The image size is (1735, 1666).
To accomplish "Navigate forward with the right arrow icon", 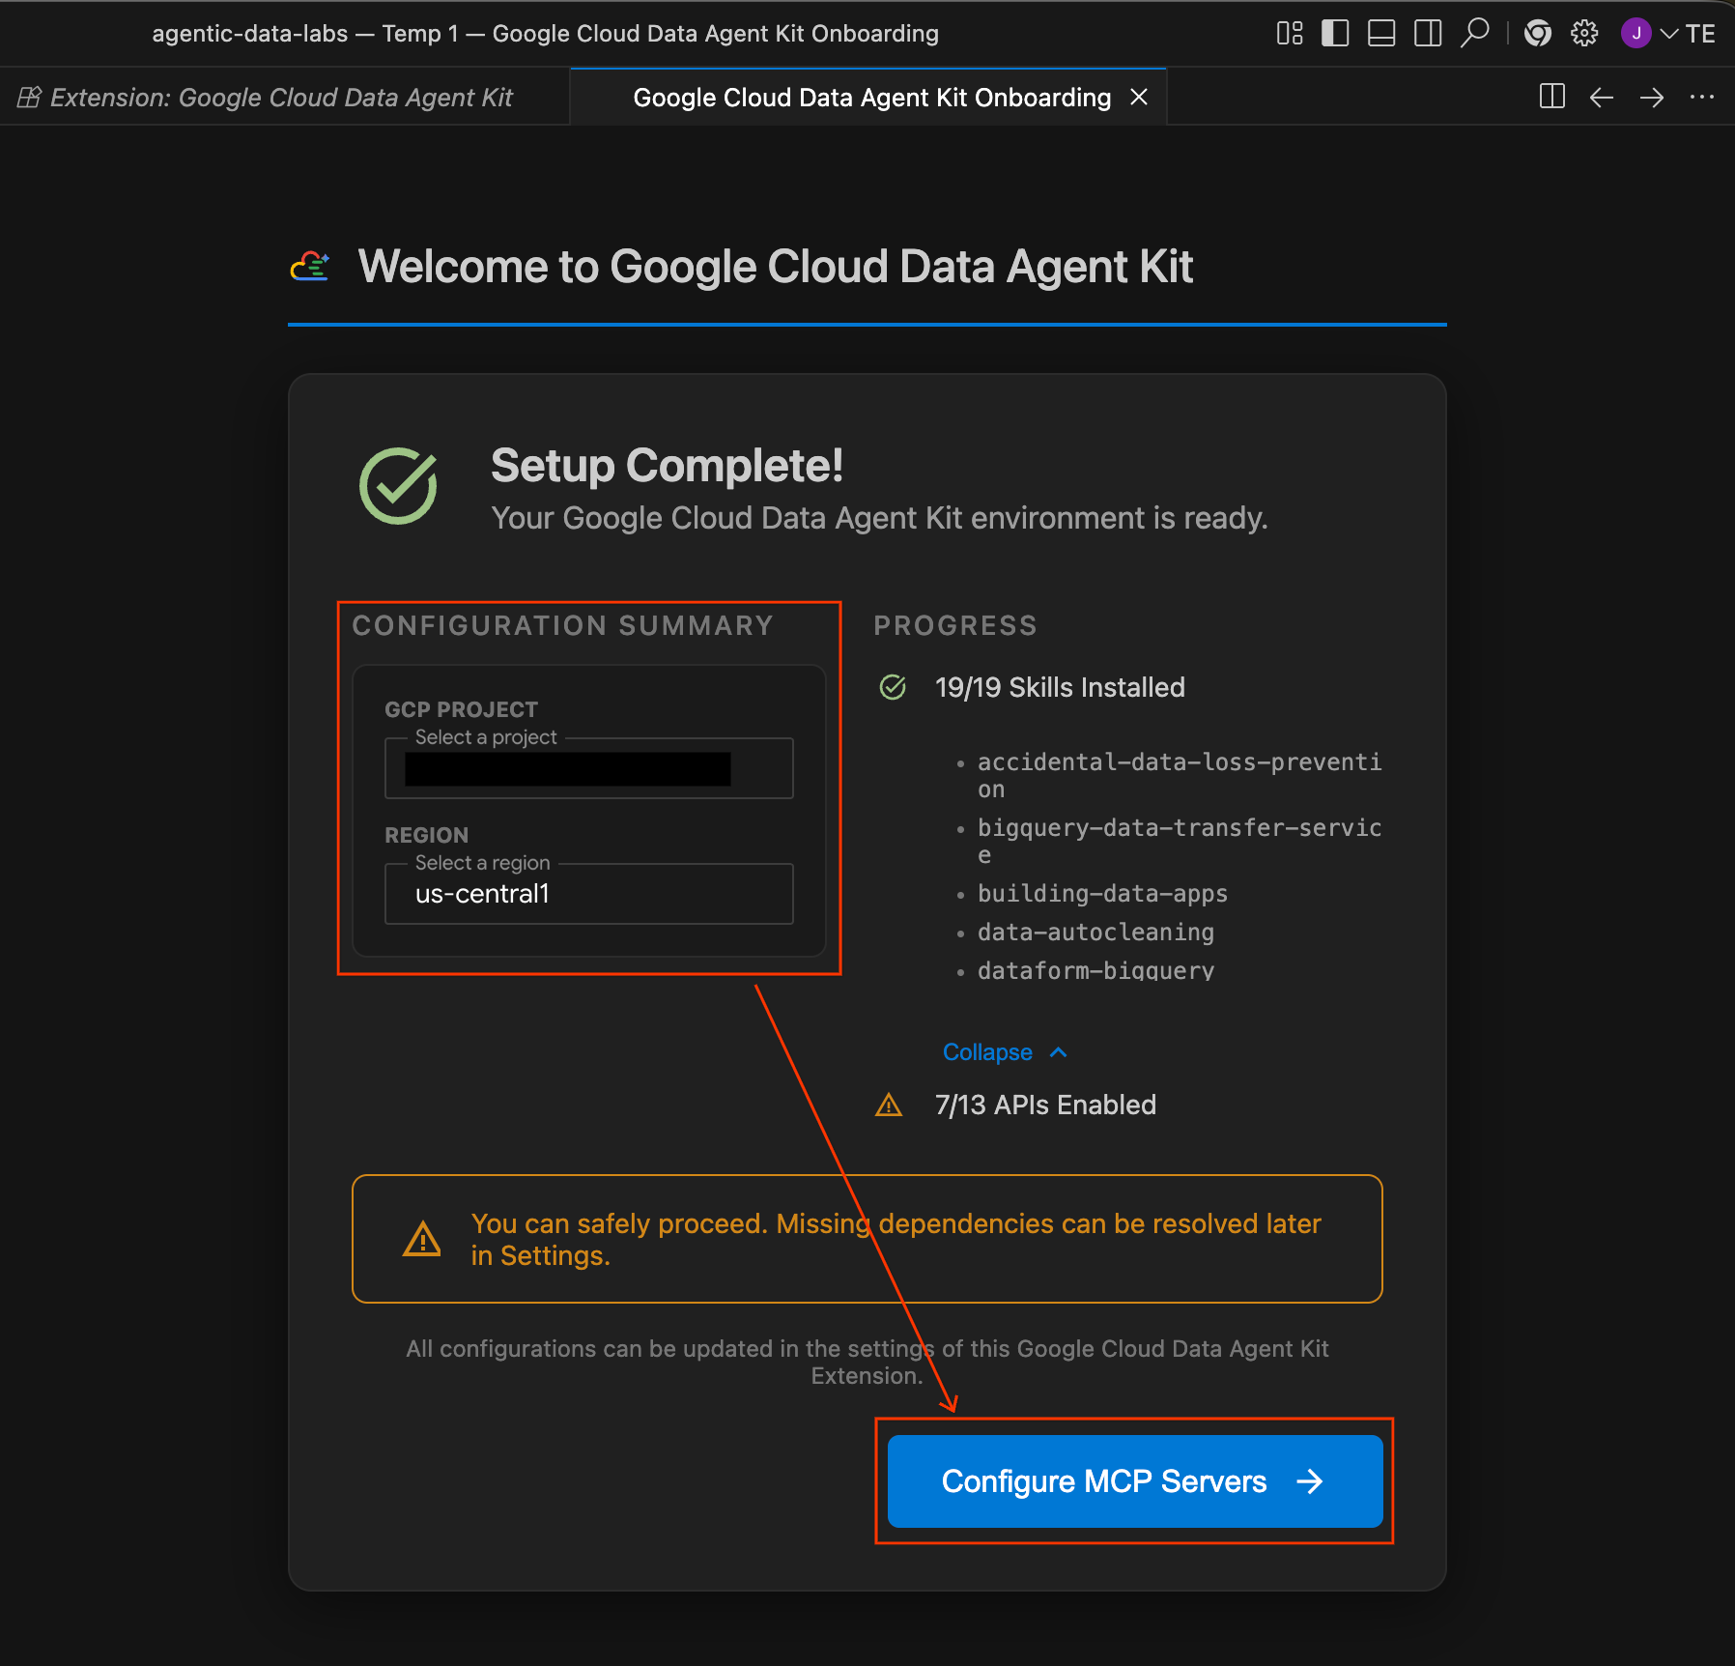I will click(x=1652, y=98).
